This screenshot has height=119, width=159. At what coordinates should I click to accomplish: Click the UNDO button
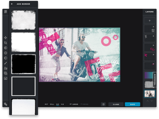[74, 104]
